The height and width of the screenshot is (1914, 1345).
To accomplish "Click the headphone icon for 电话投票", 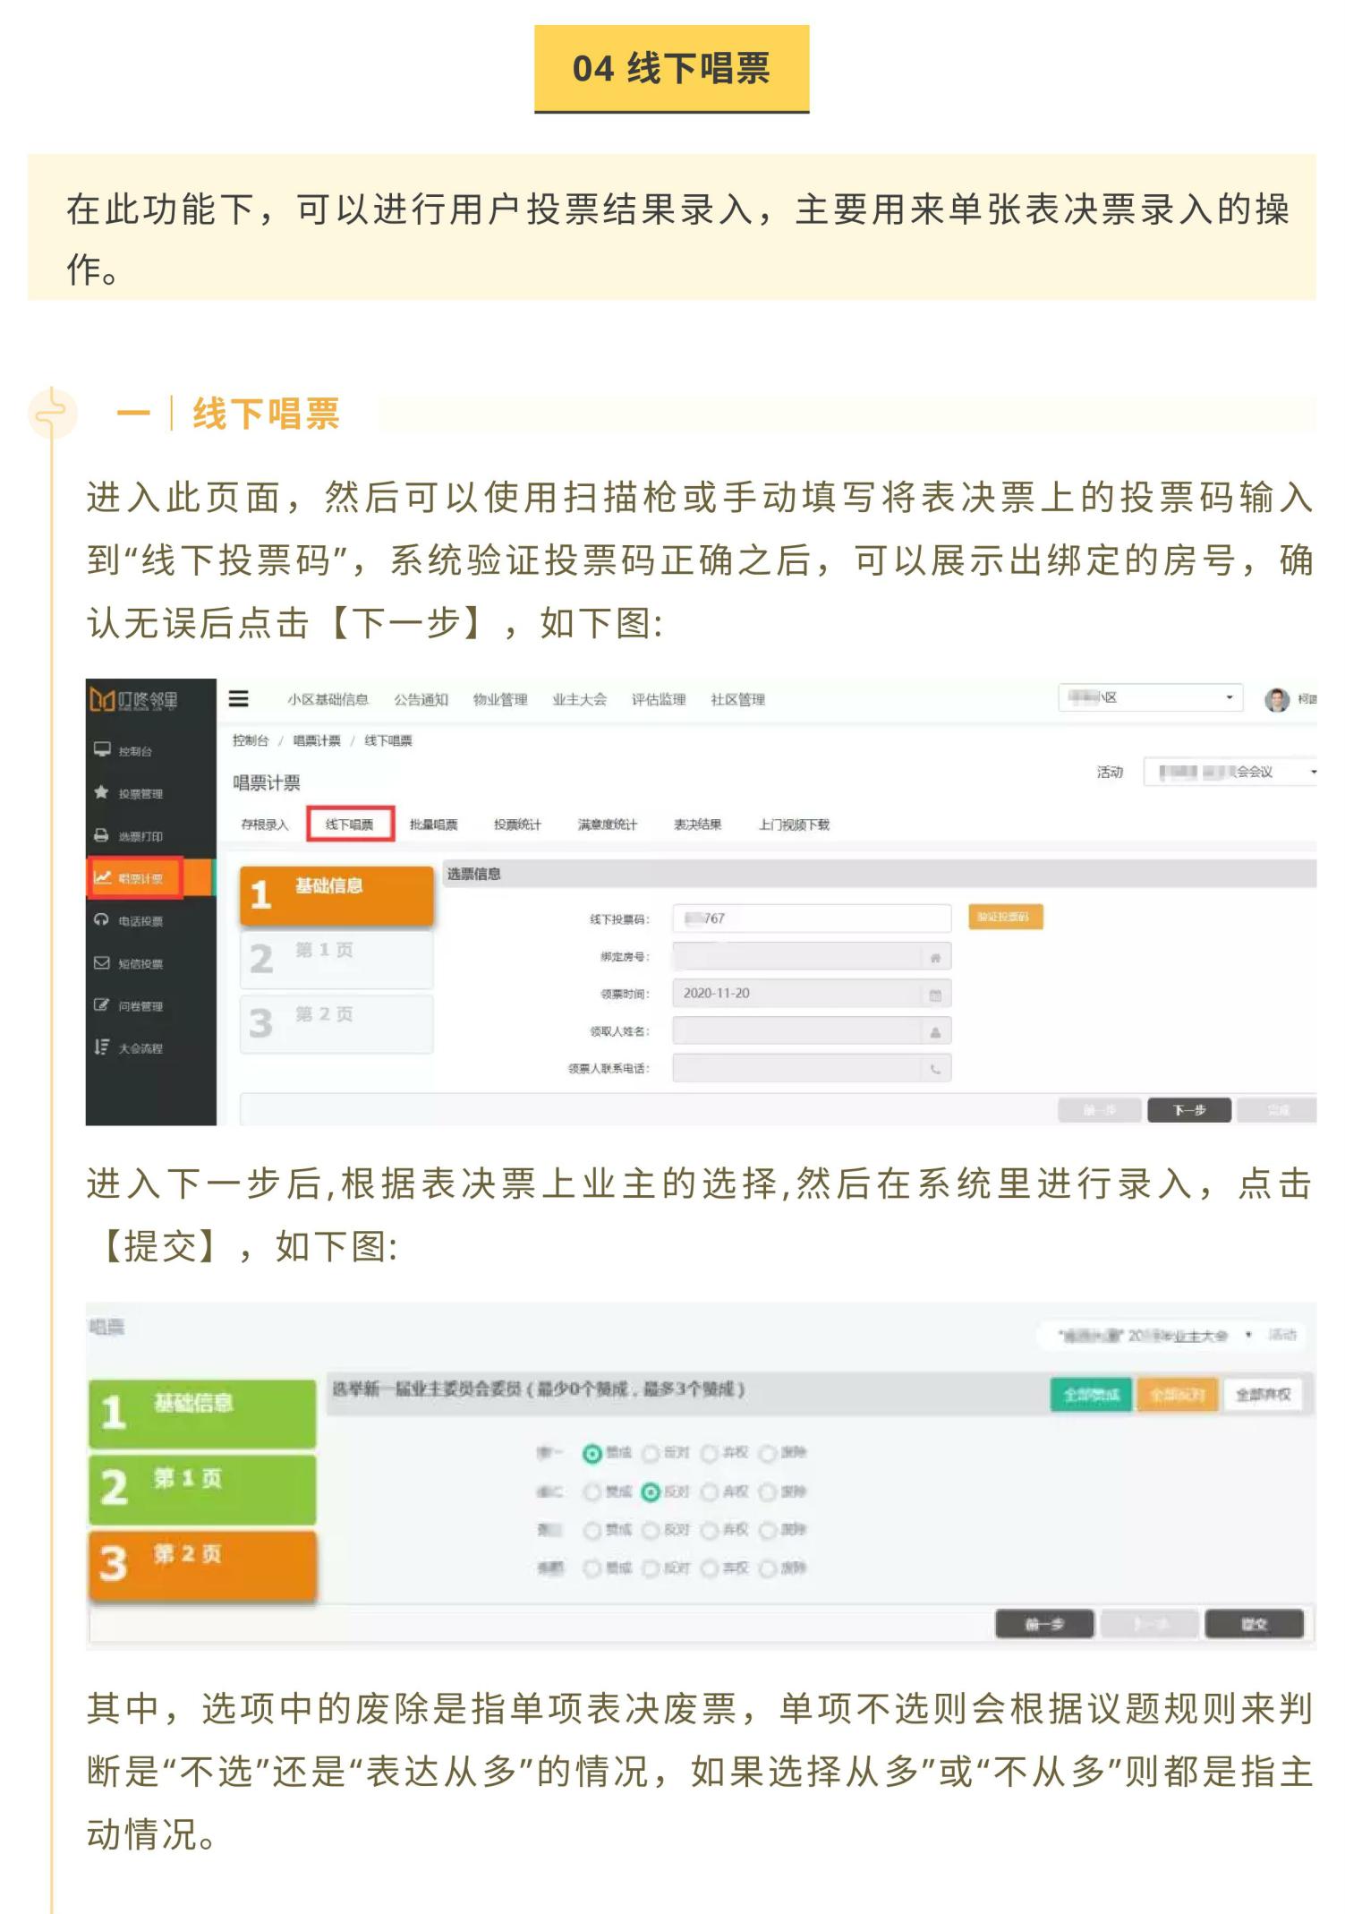I will tap(102, 920).
